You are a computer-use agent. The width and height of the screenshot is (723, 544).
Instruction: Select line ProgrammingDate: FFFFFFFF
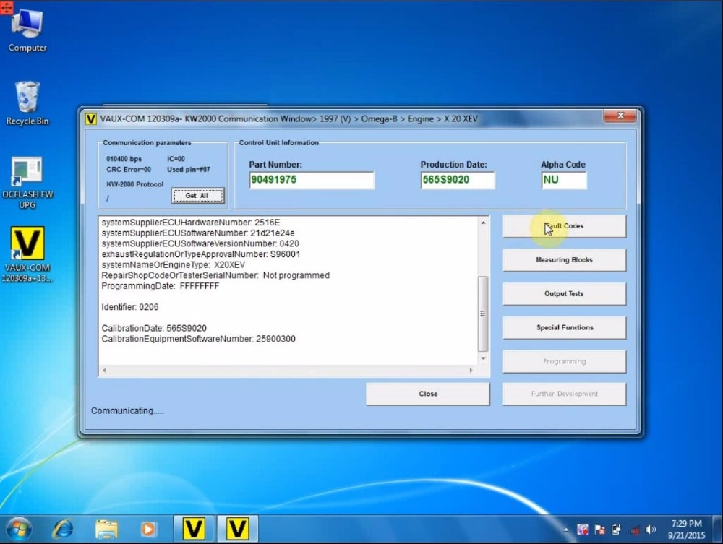(x=160, y=286)
